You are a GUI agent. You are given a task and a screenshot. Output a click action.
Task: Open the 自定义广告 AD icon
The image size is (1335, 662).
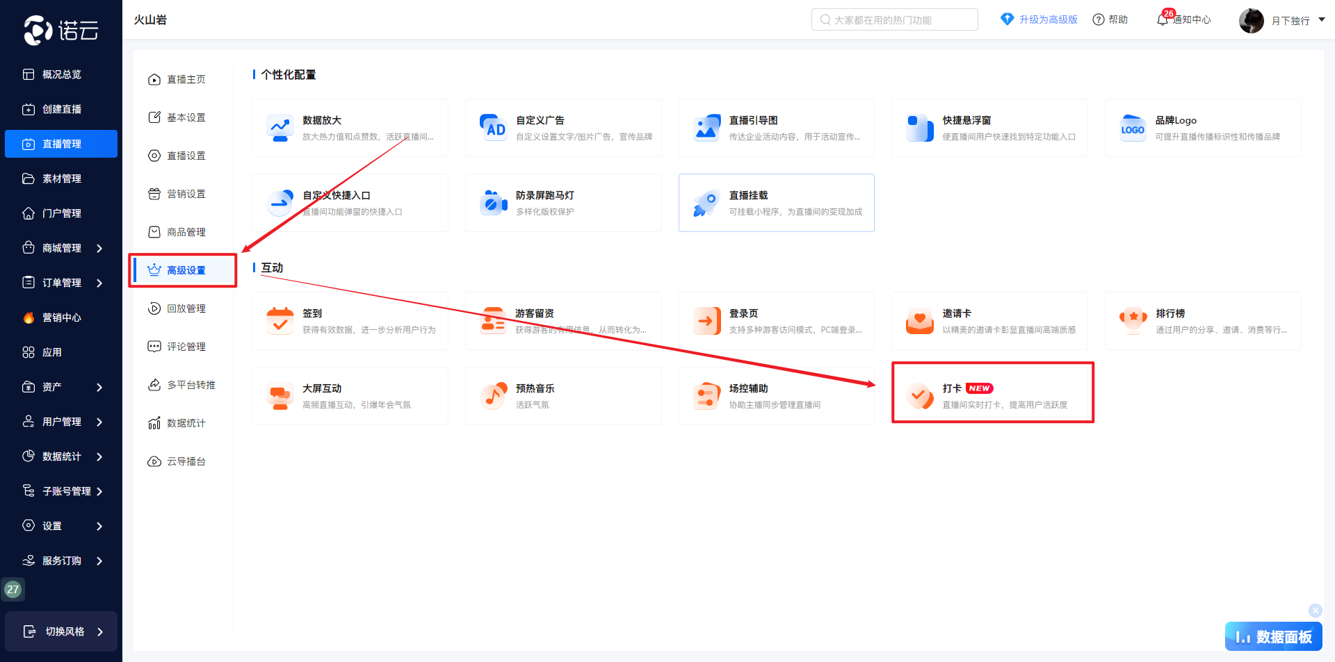pos(494,128)
